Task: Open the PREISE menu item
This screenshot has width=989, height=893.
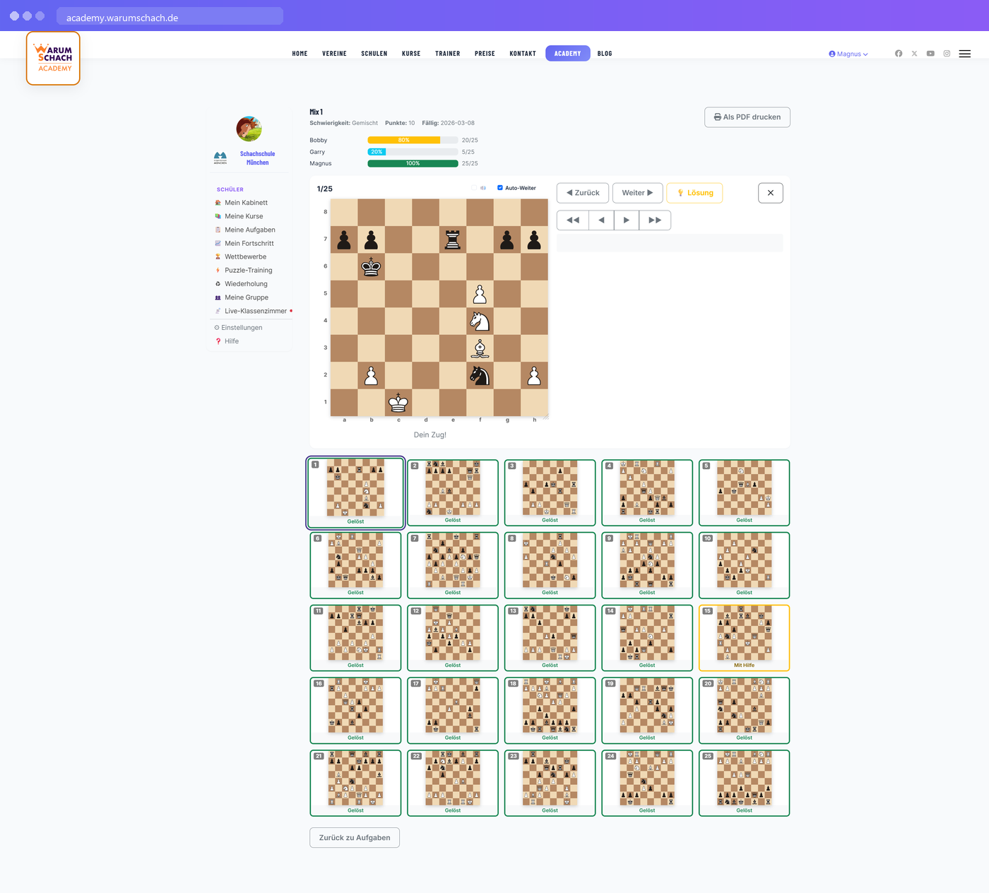Action: 485,54
